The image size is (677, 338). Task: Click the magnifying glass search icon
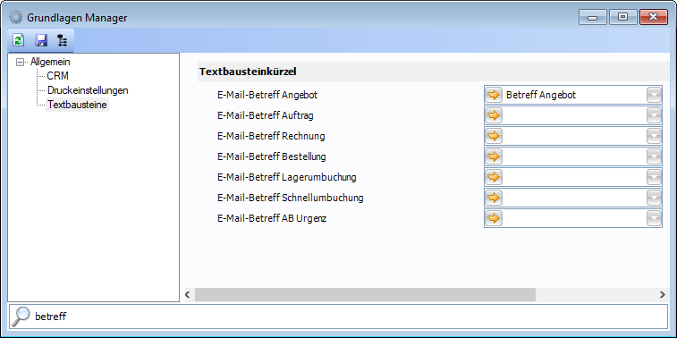pos(21,317)
